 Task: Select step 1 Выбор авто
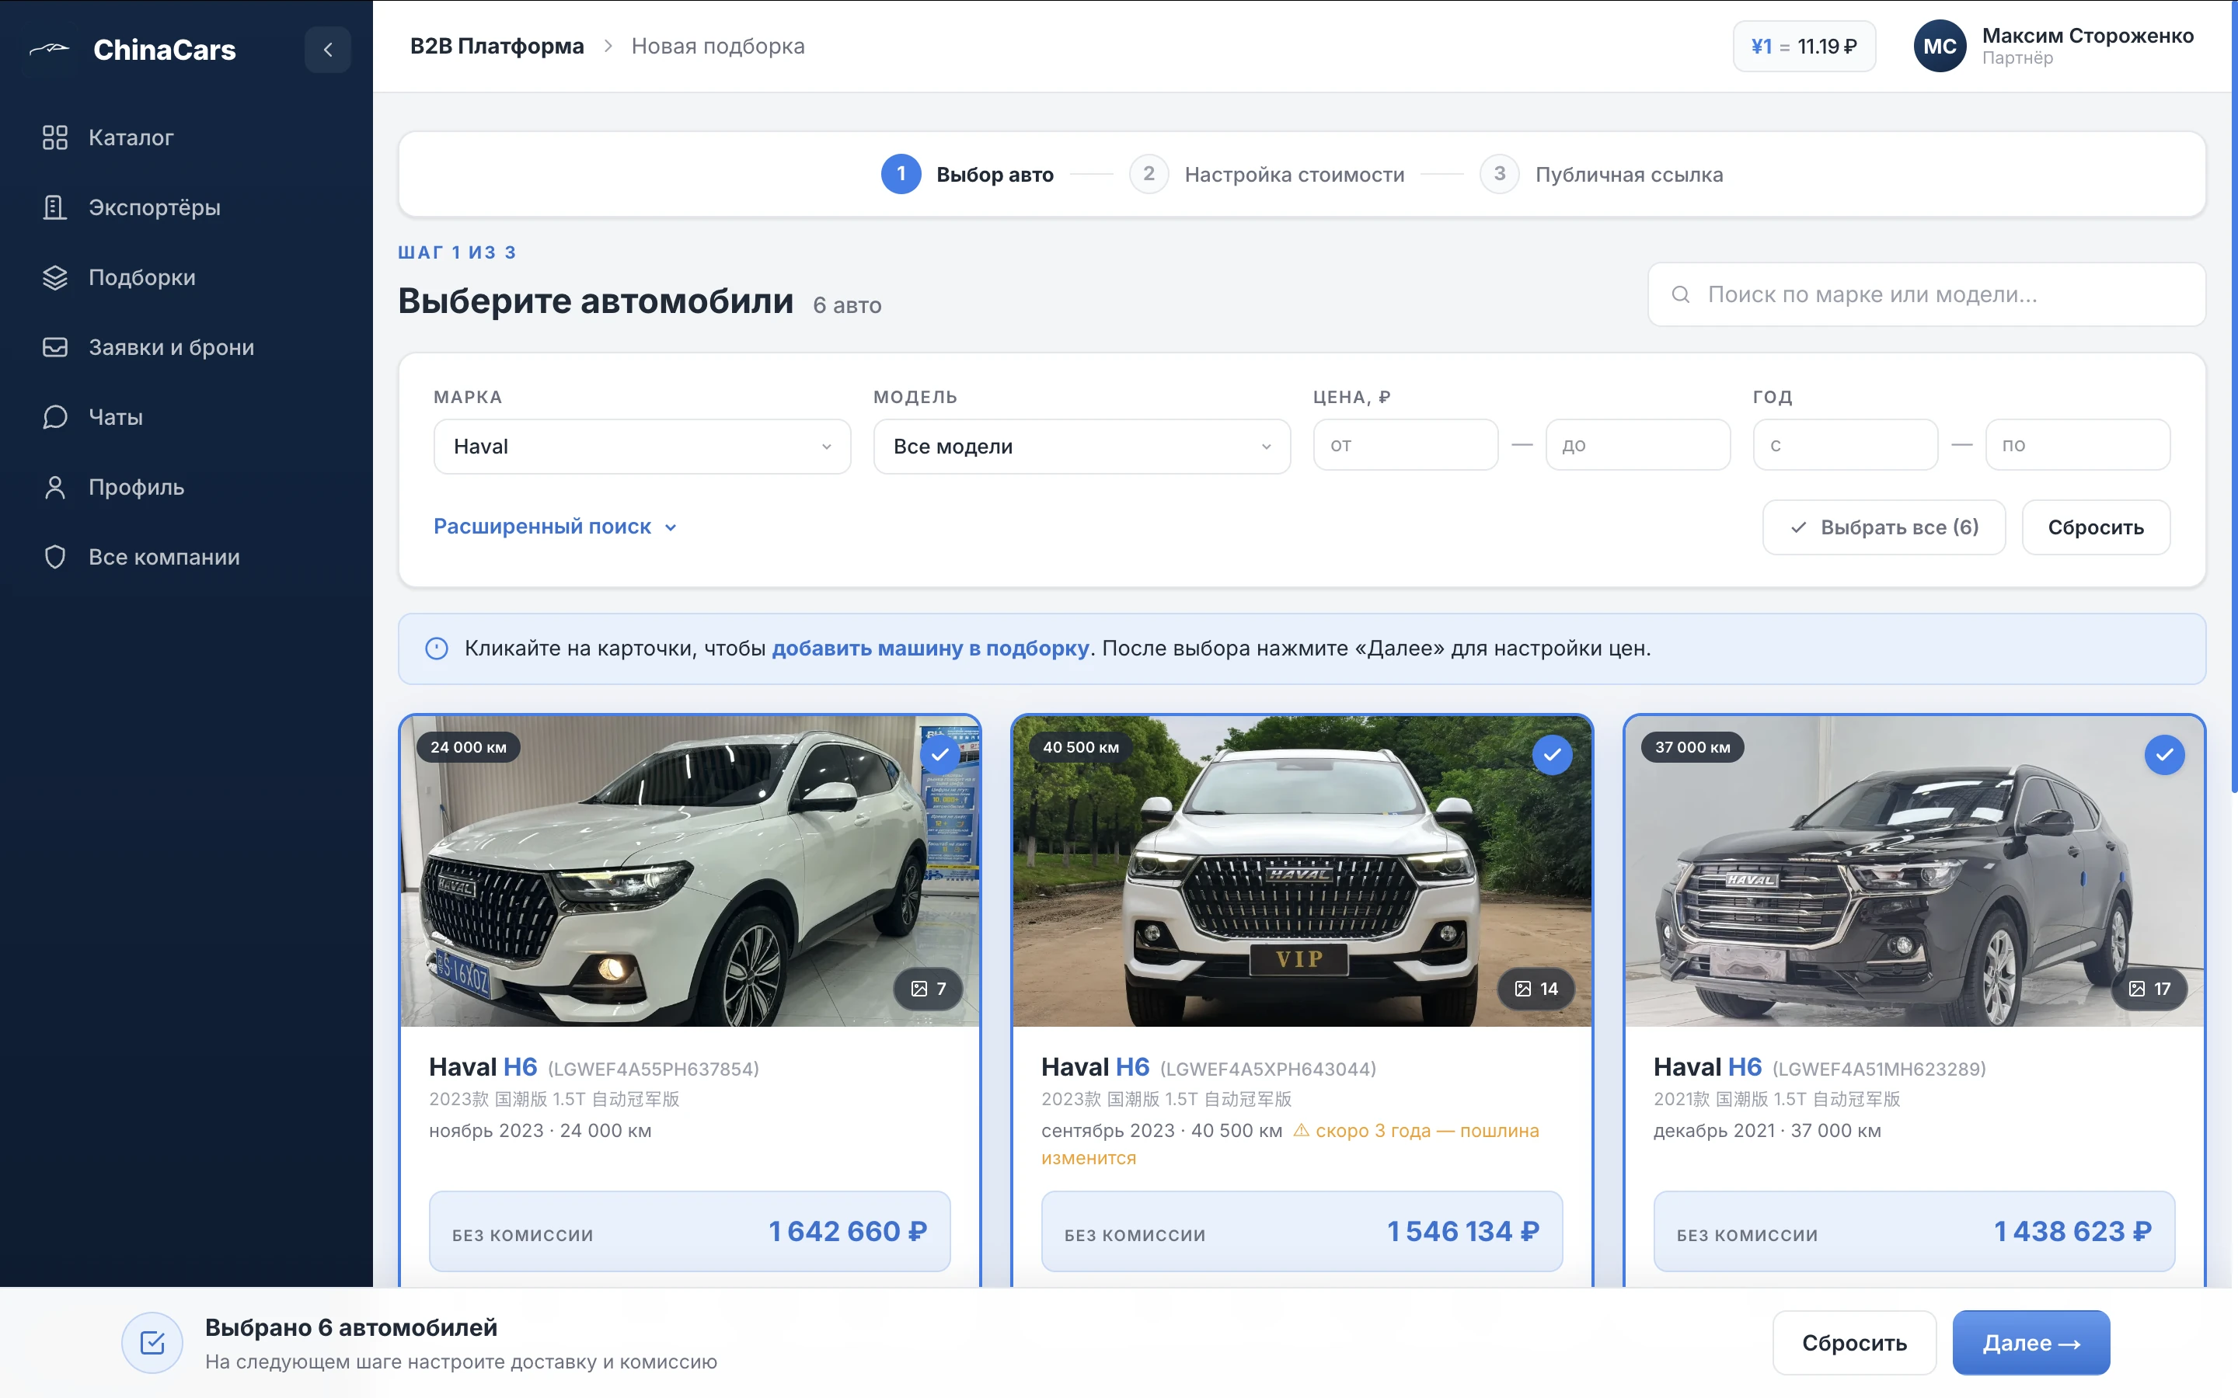(x=967, y=174)
